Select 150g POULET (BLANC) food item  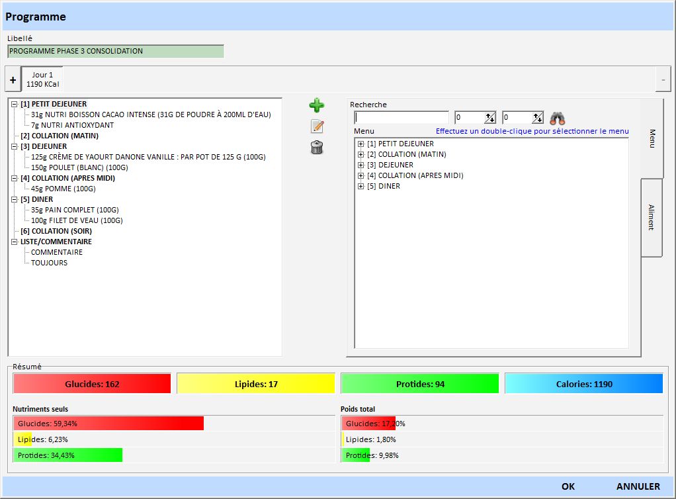point(79,167)
